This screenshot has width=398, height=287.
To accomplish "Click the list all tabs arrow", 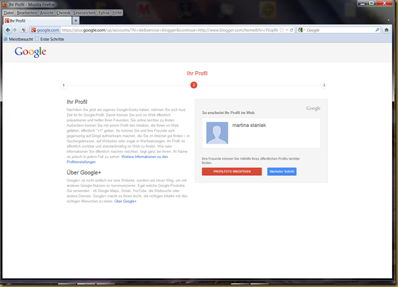I will click(388, 20).
